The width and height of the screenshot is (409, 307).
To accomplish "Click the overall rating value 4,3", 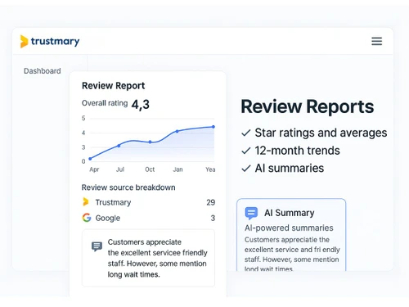I will pos(141,105).
